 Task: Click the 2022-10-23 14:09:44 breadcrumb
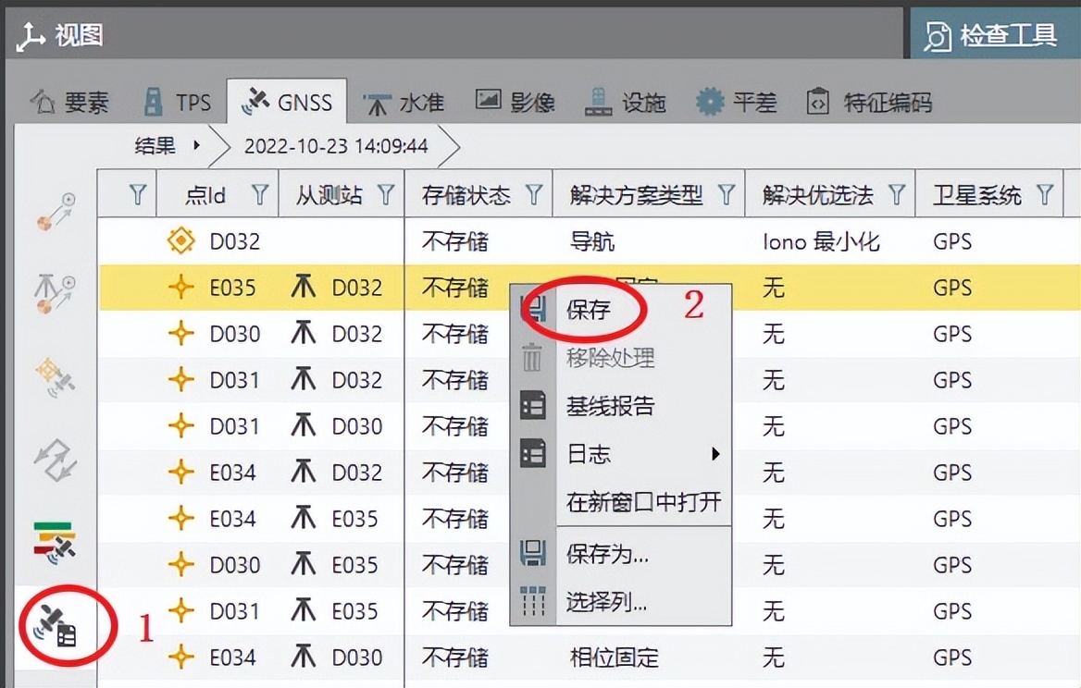click(x=336, y=146)
